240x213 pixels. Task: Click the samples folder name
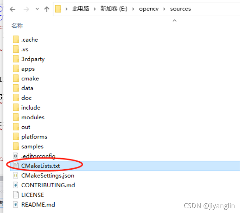[32, 147]
